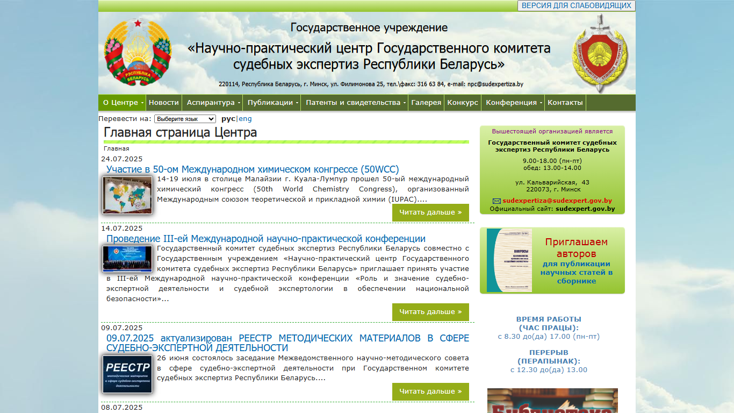734x413 pixels.
Task: Click the Перевести на: label
Action: click(x=125, y=119)
